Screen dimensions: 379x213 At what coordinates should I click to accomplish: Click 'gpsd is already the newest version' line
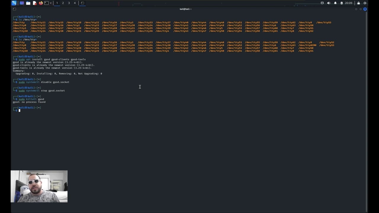tap(48, 62)
